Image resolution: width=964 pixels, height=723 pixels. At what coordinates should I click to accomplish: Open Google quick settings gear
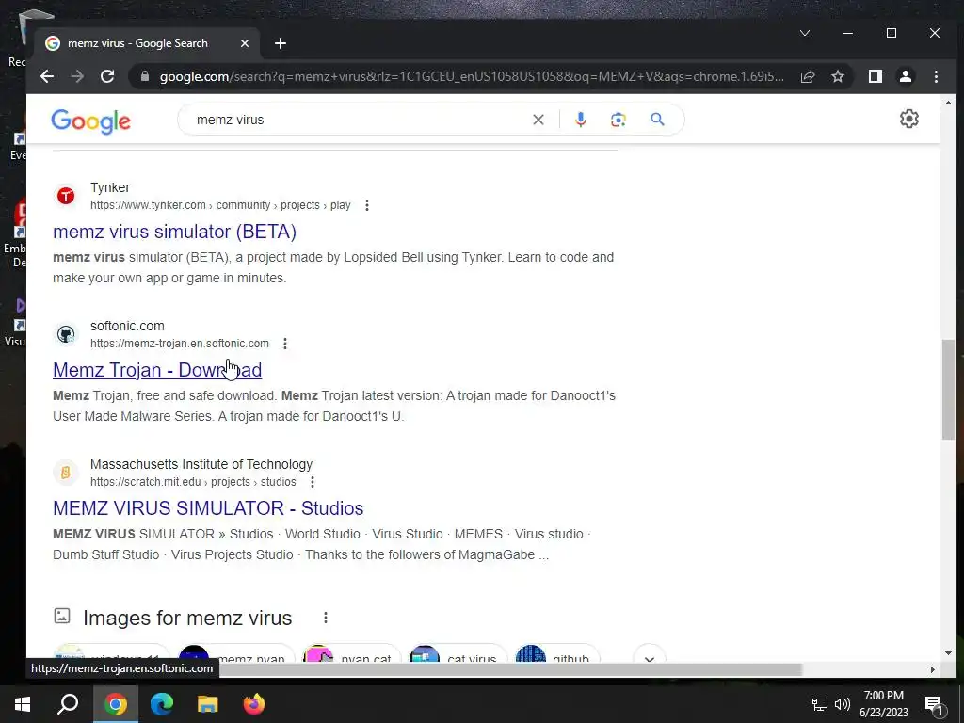click(x=908, y=118)
